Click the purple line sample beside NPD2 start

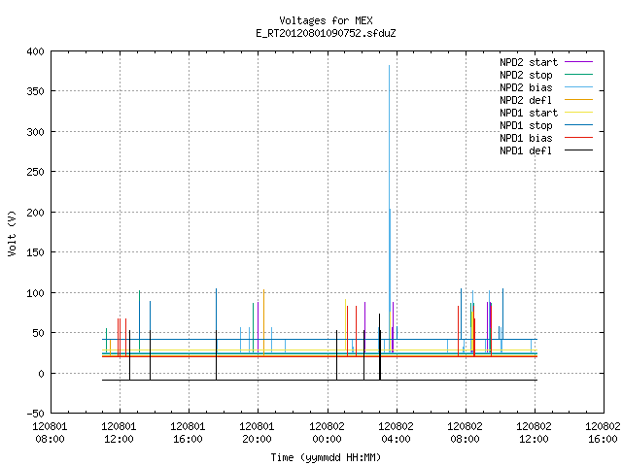pos(578,62)
